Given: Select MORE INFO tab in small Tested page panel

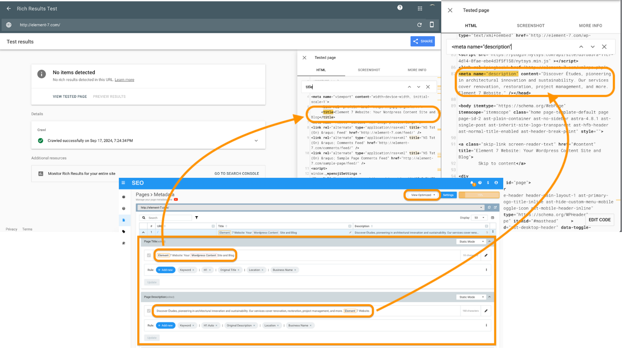Looking at the screenshot, I should pyautogui.click(x=417, y=70).
